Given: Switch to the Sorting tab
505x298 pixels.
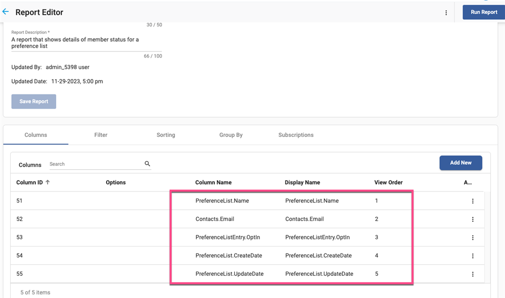Looking at the screenshot, I should [x=166, y=135].
